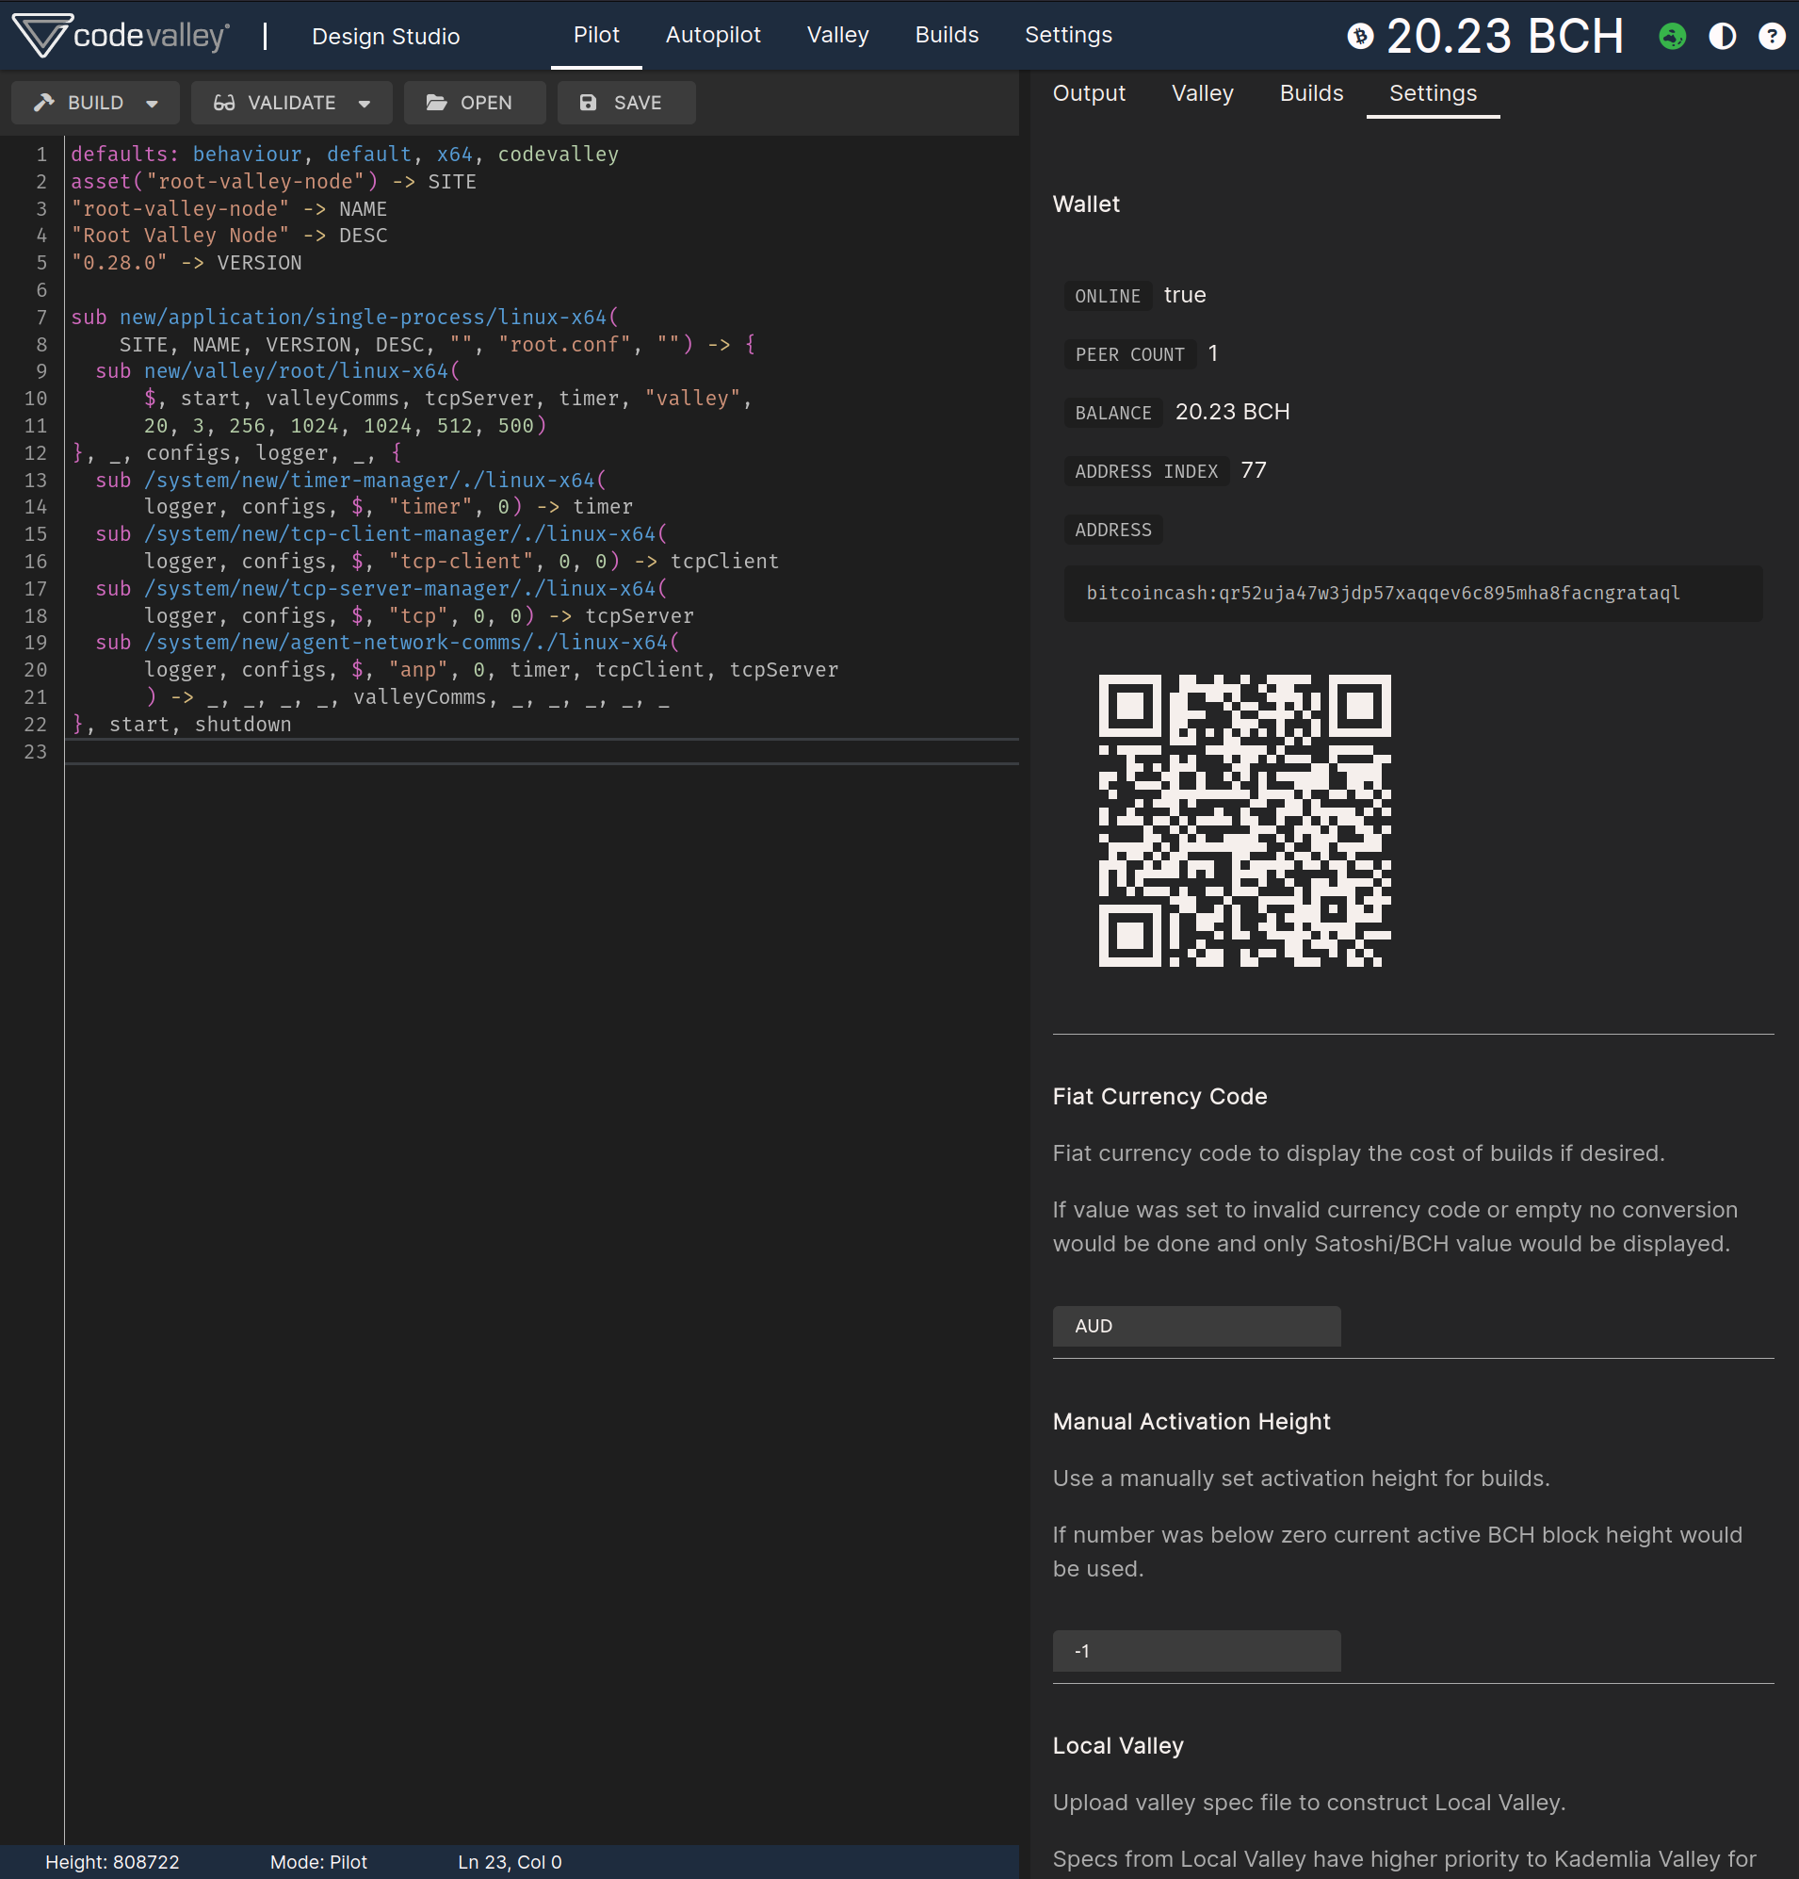1799x1879 pixels.
Task: Click "0.28.0" version string in editor
Action: pyautogui.click(x=119, y=263)
